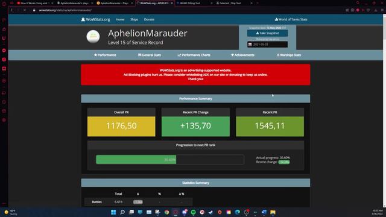Click the weather widget in the taskbar
The width and height of the screenshot is (386, 217).
[x=11, y=212]
